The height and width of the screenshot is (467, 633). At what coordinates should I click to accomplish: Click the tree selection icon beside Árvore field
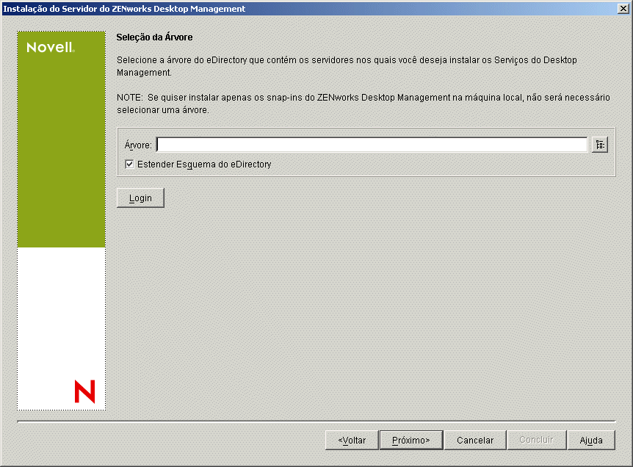tap(599, 145)
